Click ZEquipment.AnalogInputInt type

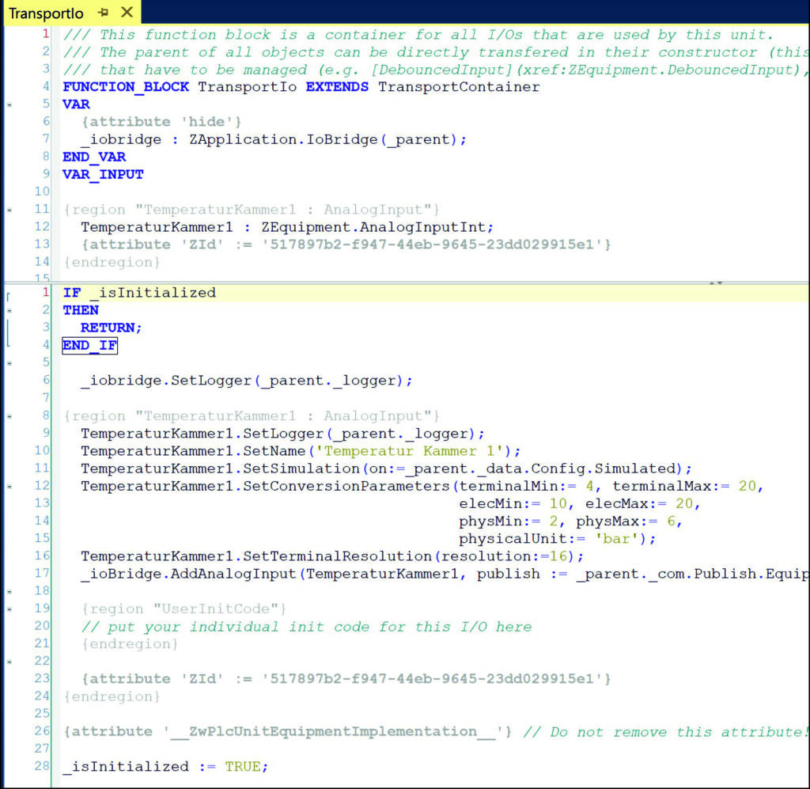(x=373, y=227)
